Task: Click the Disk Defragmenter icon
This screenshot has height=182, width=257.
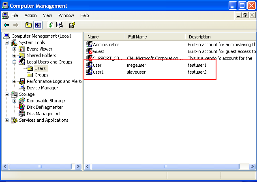Action: click(22, 107)
